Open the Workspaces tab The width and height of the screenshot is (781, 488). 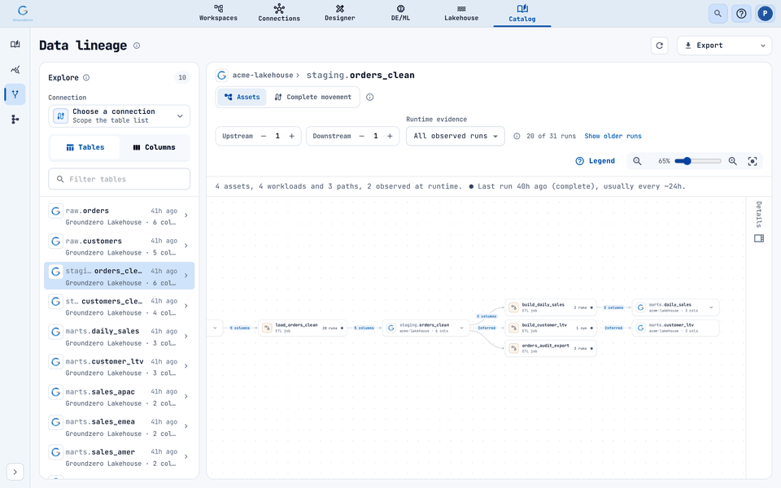(218, 14)
